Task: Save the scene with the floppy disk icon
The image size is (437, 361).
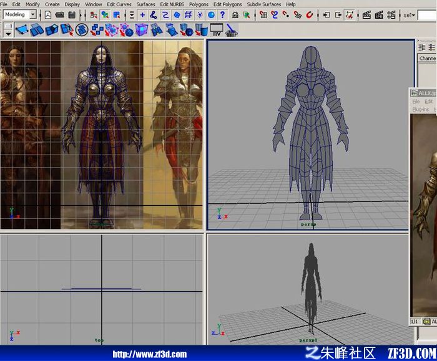Action: click(x=72, y=15)
